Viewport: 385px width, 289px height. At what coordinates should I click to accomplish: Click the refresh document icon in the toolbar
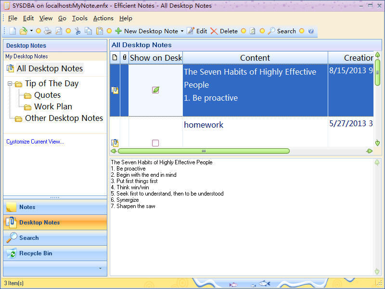point(252,31)
